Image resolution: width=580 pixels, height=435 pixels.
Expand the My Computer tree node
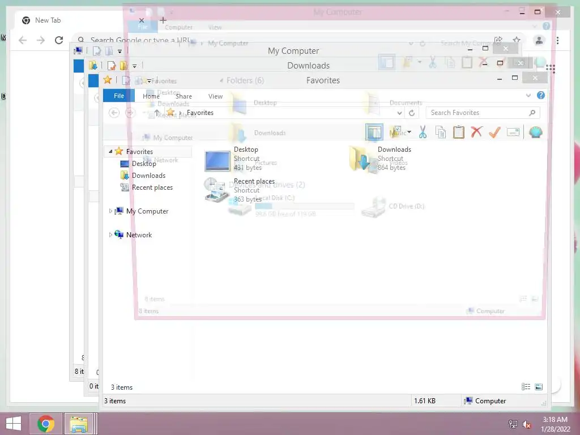click(x=110, y=211)
